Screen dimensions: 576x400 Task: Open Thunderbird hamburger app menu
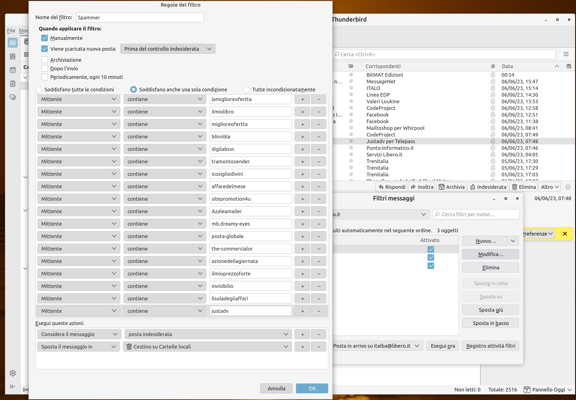[x=566, y=54]
